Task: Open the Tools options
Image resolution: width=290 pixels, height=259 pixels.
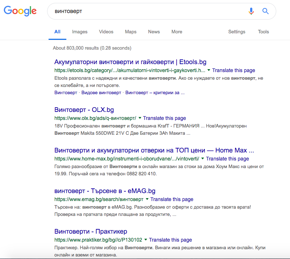Action: 264,32
